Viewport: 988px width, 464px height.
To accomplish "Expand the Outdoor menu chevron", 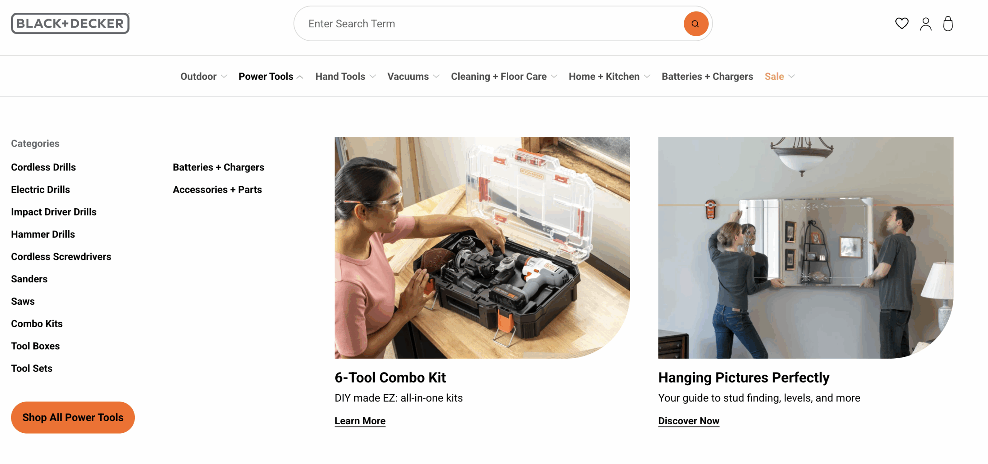I will tap(224, 77).
